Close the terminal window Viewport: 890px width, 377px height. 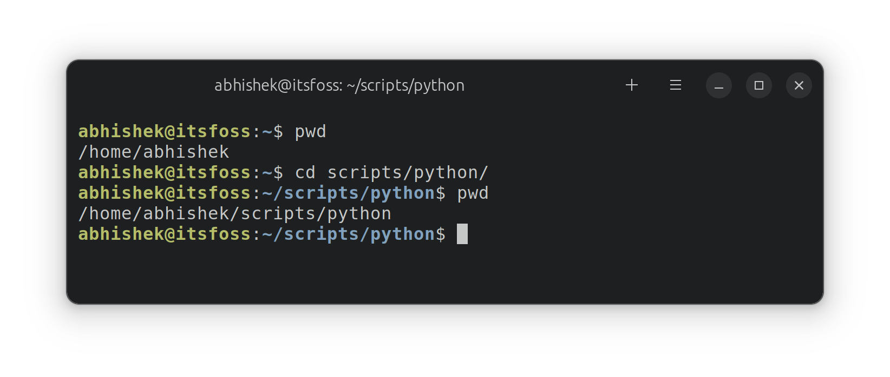(799, 85)
